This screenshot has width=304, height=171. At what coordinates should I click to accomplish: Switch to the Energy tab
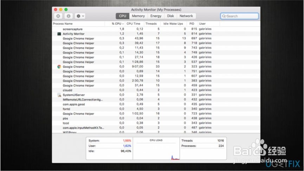156,16
